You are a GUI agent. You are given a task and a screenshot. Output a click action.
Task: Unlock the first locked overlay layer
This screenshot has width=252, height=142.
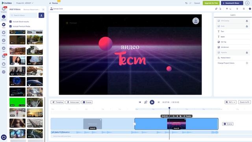pyautogui.click(x=247, y=21)
